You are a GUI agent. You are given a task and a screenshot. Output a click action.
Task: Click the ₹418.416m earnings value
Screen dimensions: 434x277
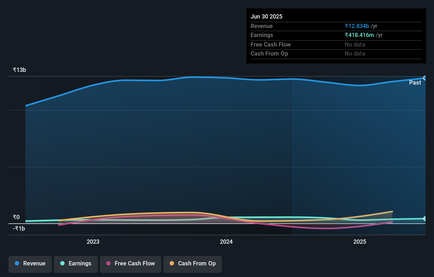point(359,35)
